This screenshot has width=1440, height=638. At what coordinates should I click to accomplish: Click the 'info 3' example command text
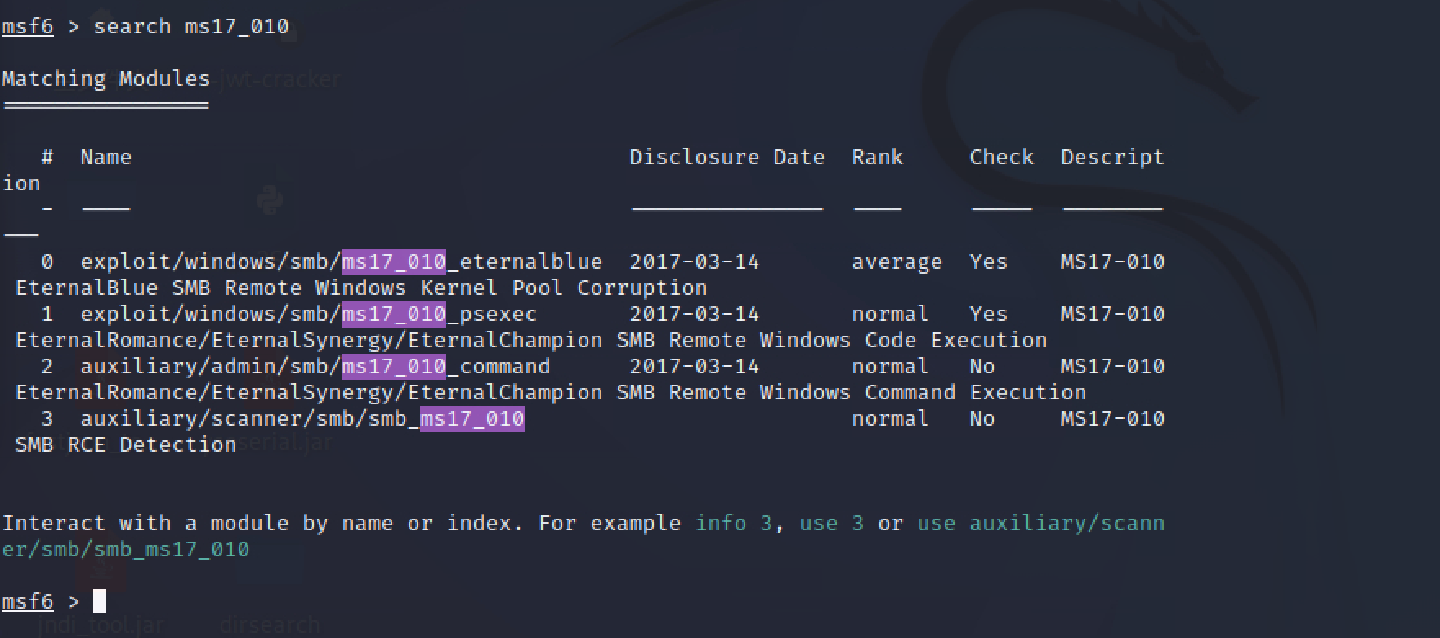733,524
